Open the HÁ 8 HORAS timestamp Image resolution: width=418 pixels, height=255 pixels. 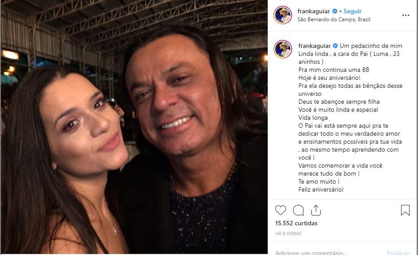288,234
